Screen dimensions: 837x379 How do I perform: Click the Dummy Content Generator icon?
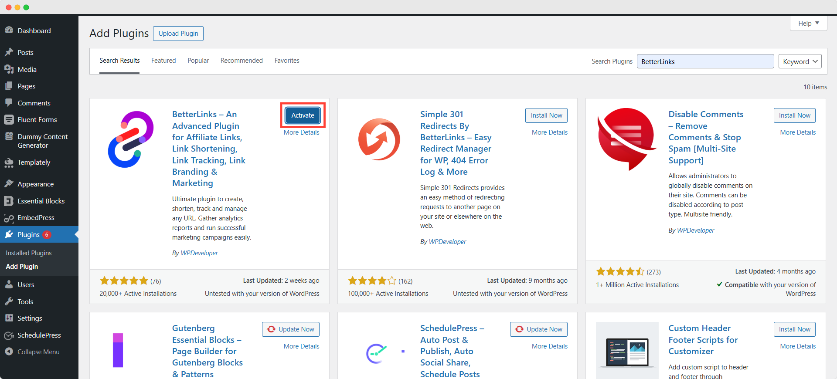click(x=9, y=136)
